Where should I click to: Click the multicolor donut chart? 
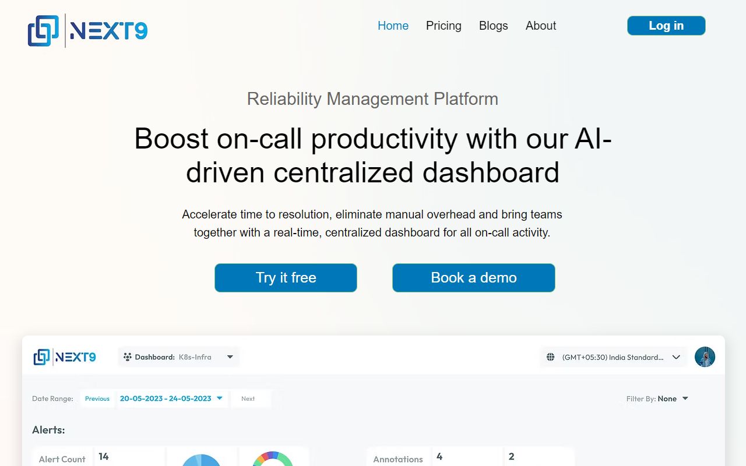click(x=273, y=459)
